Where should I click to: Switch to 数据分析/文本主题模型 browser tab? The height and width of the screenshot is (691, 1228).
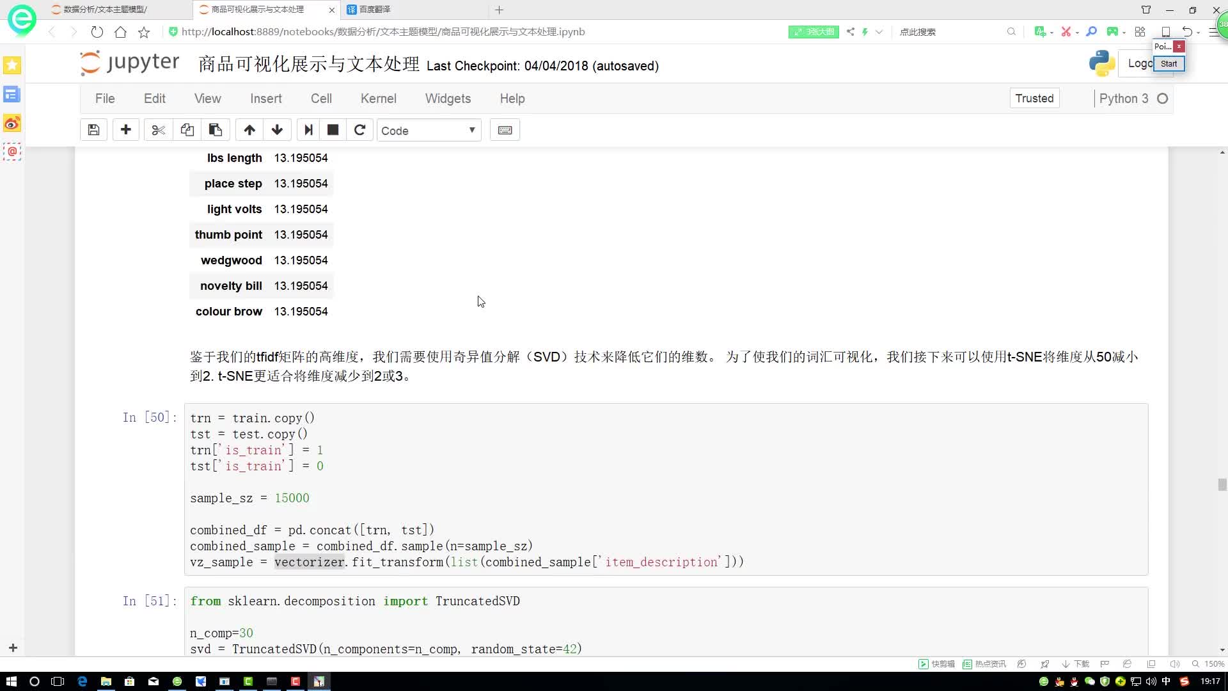tap(106, 10)
